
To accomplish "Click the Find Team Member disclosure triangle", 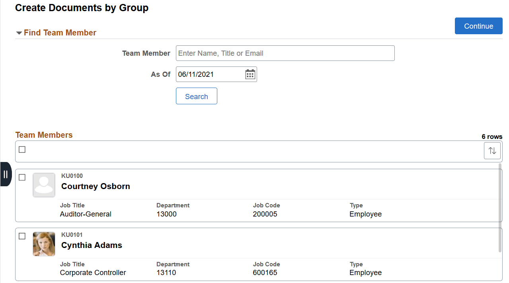I will (19, 33).
